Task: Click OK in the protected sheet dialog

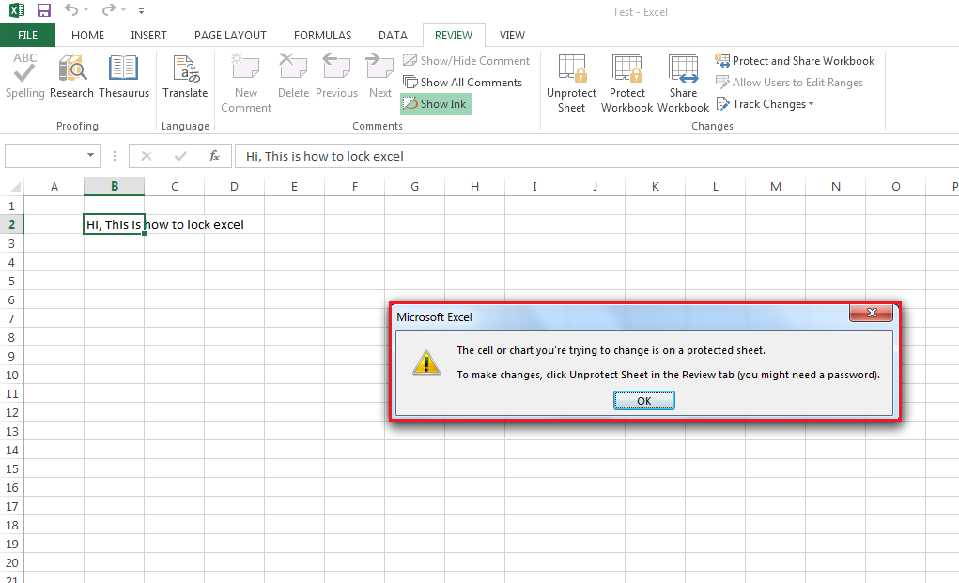Action: coord(643,400)
